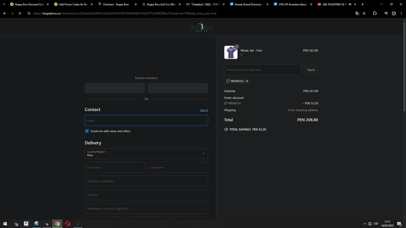Image resolution: width=406 pixels, height=228 pixels.
Task: Open a new browser tab
Action: (363, 4)
